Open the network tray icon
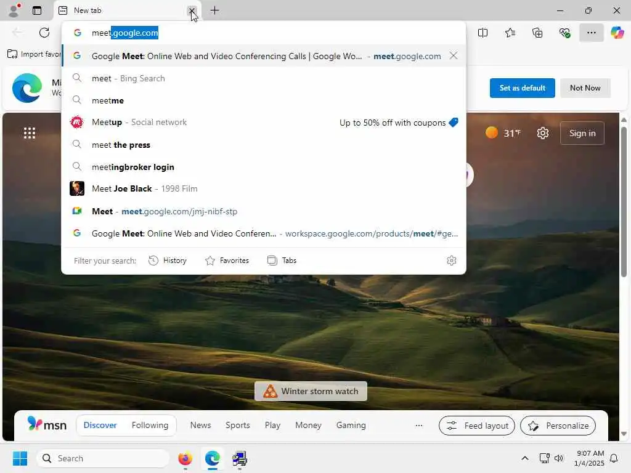This screenshot has height=473, width=631. click(x=544, y=458)
